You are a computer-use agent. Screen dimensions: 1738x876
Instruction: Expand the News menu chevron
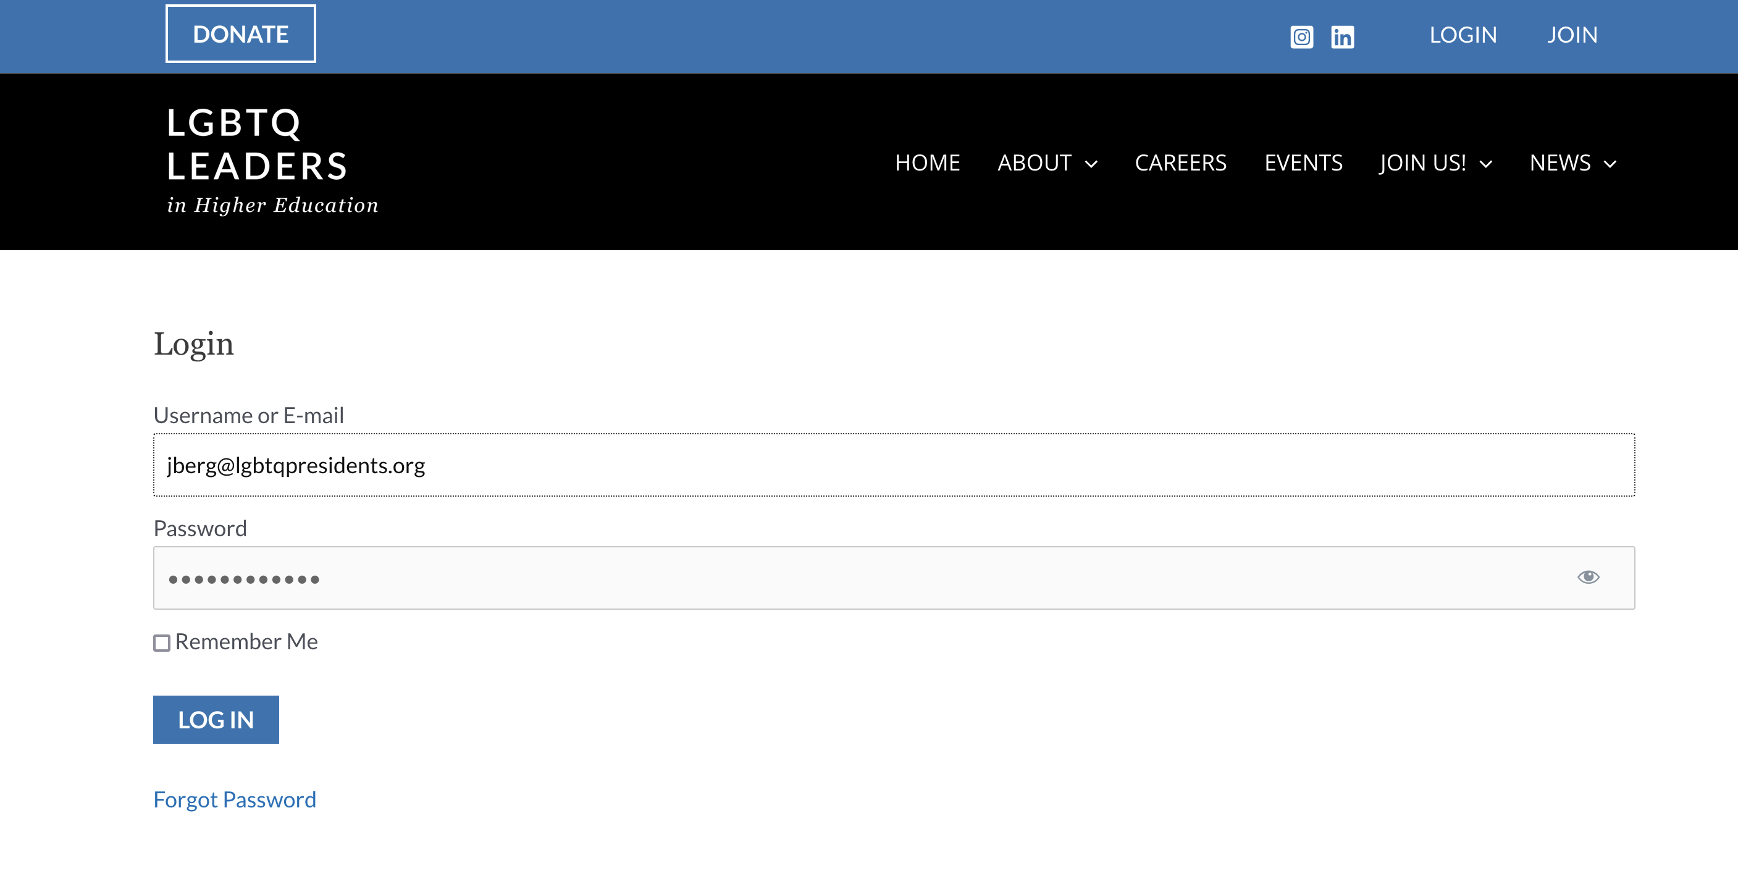[x=1611, y=164]
